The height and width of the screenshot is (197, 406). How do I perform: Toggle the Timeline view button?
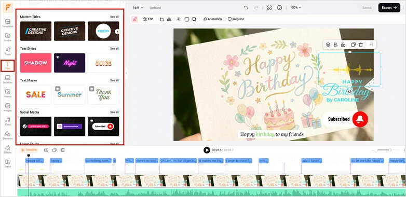[29, 150]
